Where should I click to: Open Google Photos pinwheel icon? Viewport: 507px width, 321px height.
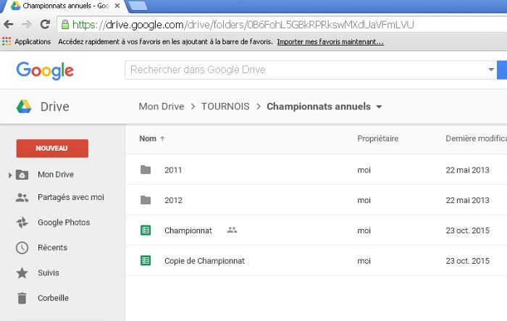pyautogui.click(x=22, y=222)
